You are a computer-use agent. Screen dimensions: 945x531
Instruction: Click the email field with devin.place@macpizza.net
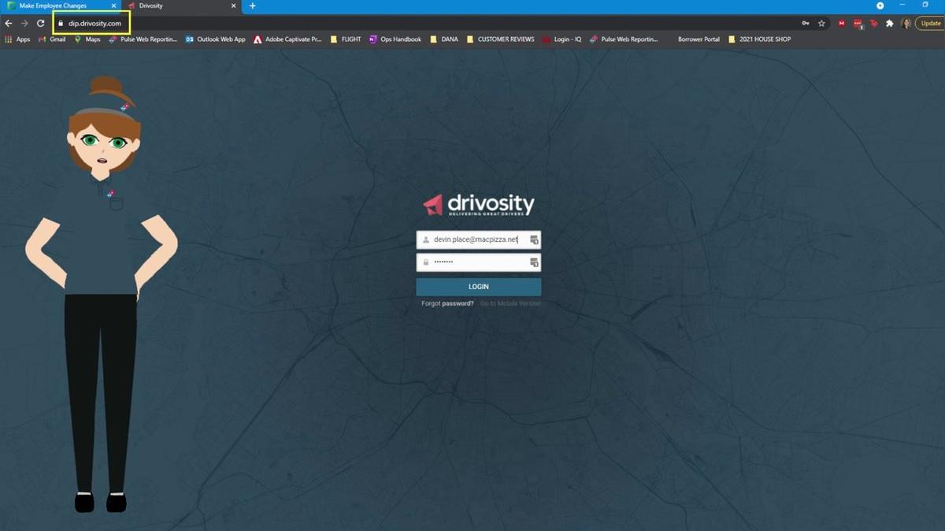479,239
